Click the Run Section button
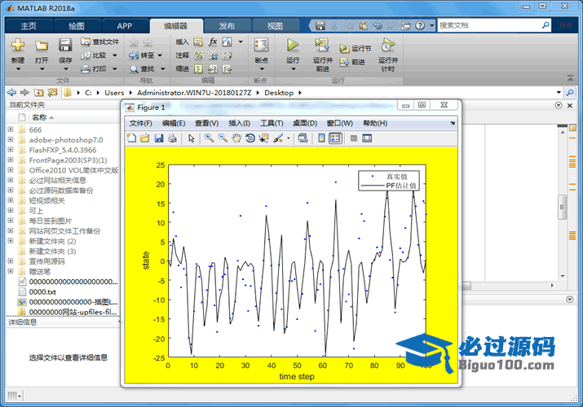 pyautogui.click(x=355, y=48)
